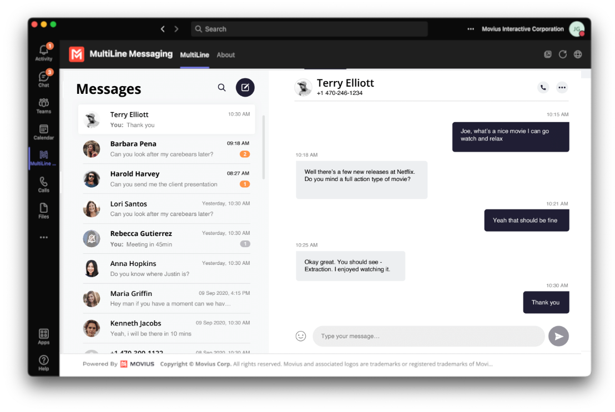This screenshot has height=412, width=615.
Task: Open Chat from the left sidebar
Action: pos(43,79)
